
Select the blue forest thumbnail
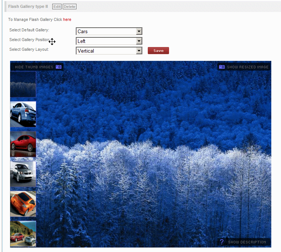[x=23, y=84]
